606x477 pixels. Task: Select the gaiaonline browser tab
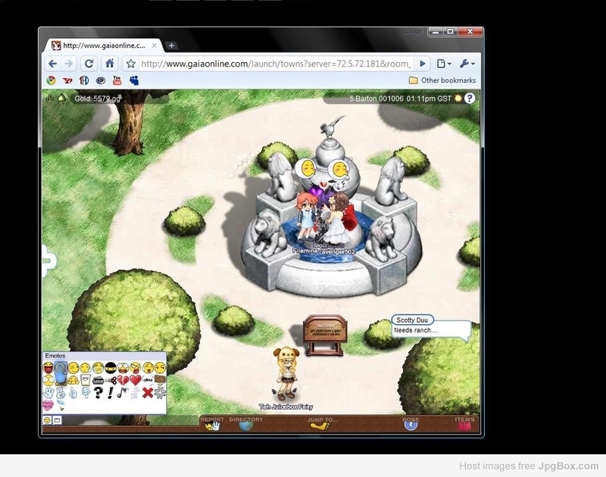pyautogui.click(x=103, y=45)
